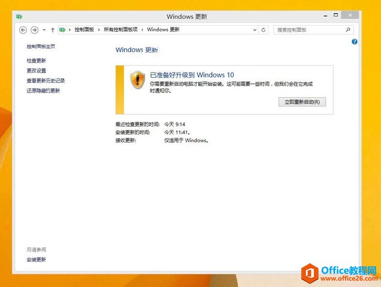
Task: Click the 今天 9:14 last check time
Action: pyautogui.click(x=175, y=125)
